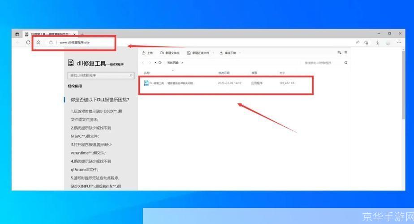Open the browser settings and more menu

(x=399, y=42)
